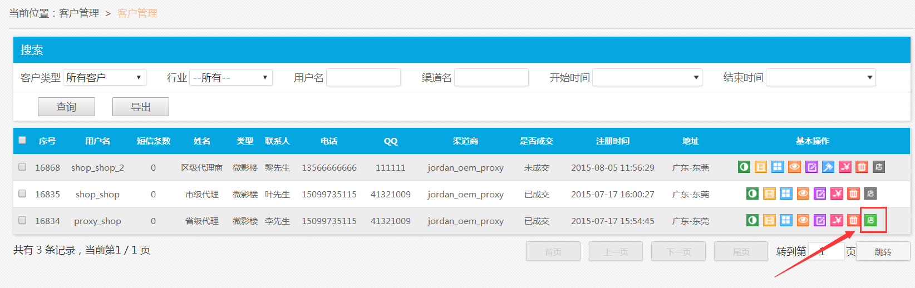Tick the checkbox for row 16834

point(22,220)
